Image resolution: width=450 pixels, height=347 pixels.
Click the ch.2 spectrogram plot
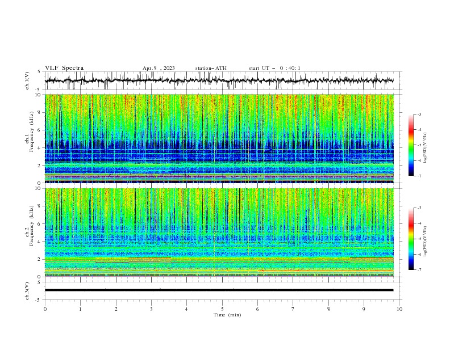point(219,232)
